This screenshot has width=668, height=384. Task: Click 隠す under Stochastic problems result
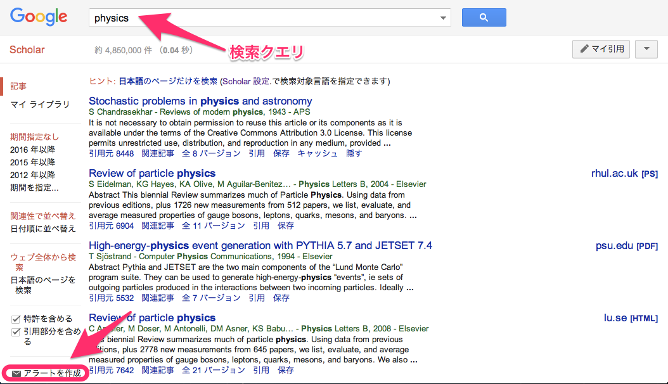click(354, 154)
